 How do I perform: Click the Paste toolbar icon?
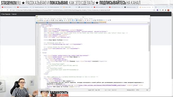pos(54,20)
